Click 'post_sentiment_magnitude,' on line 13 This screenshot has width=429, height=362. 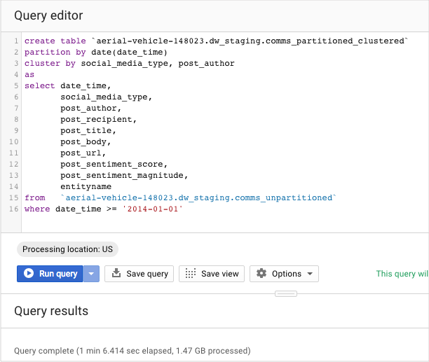coord(124,176)
